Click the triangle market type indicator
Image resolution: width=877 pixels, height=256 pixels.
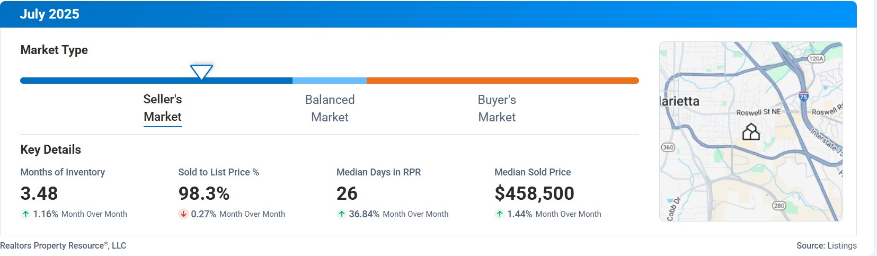pyautogui.click(x=201, y=72)
